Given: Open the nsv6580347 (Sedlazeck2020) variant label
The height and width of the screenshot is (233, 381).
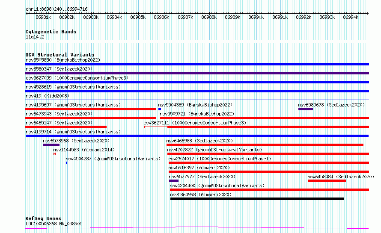Looking at the screenshot, I should [x=59, y=69].
